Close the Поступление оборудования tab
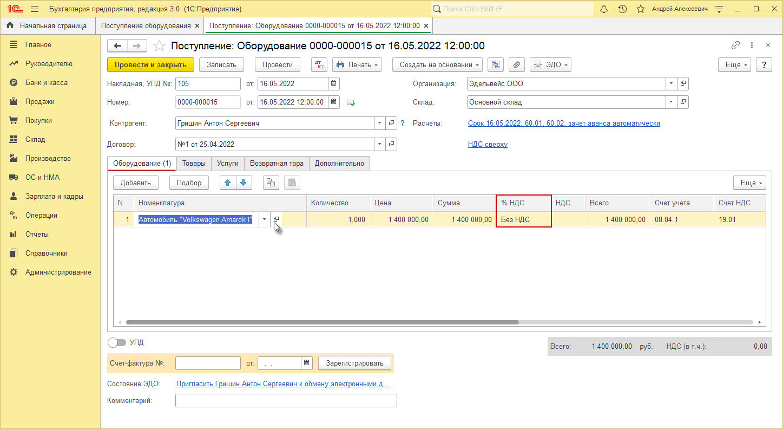This screenshot has height=429, width=783. [197, 25]
